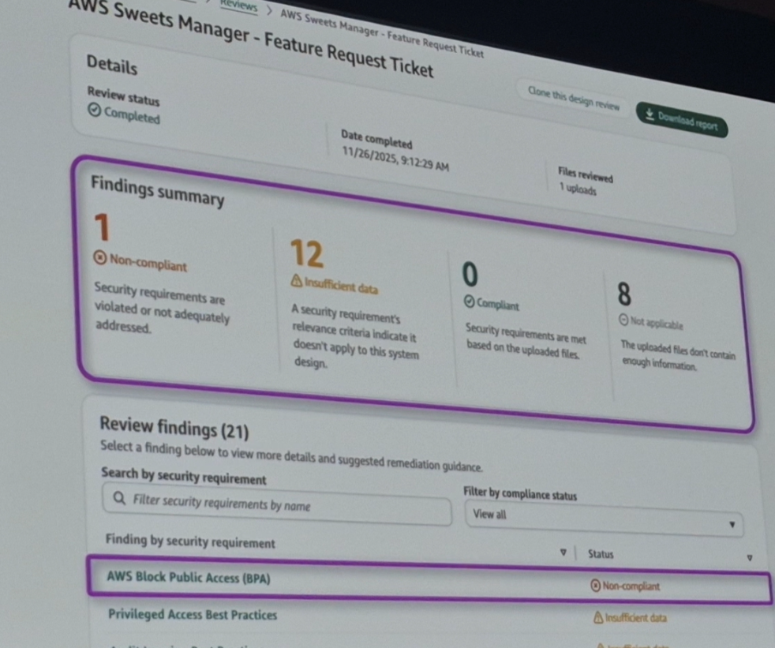775x648 pixels.
Task: Open the Privileged Access Best Practices finding
Action: tap(193, 614)
